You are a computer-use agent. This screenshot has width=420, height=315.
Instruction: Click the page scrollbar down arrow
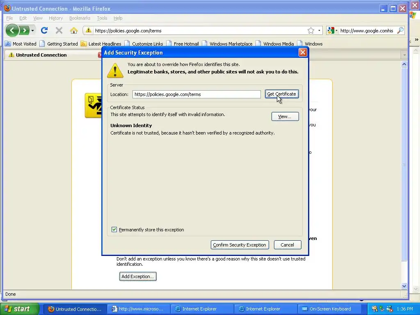[404, 286]
